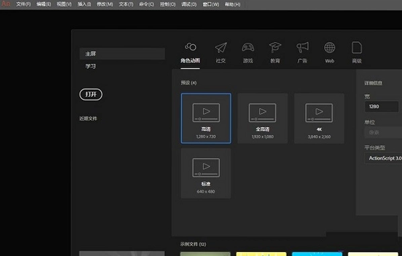Open the cyan blue sample file thumbnail
402x256 pixels.
(317, 254)
